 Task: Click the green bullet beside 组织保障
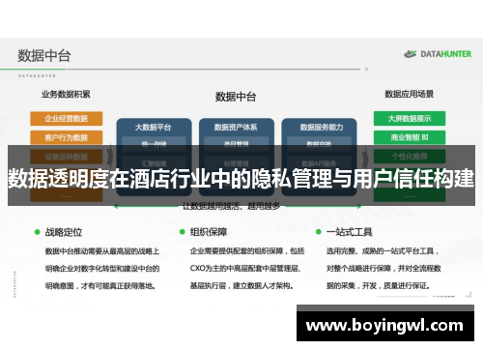(182, 232)
